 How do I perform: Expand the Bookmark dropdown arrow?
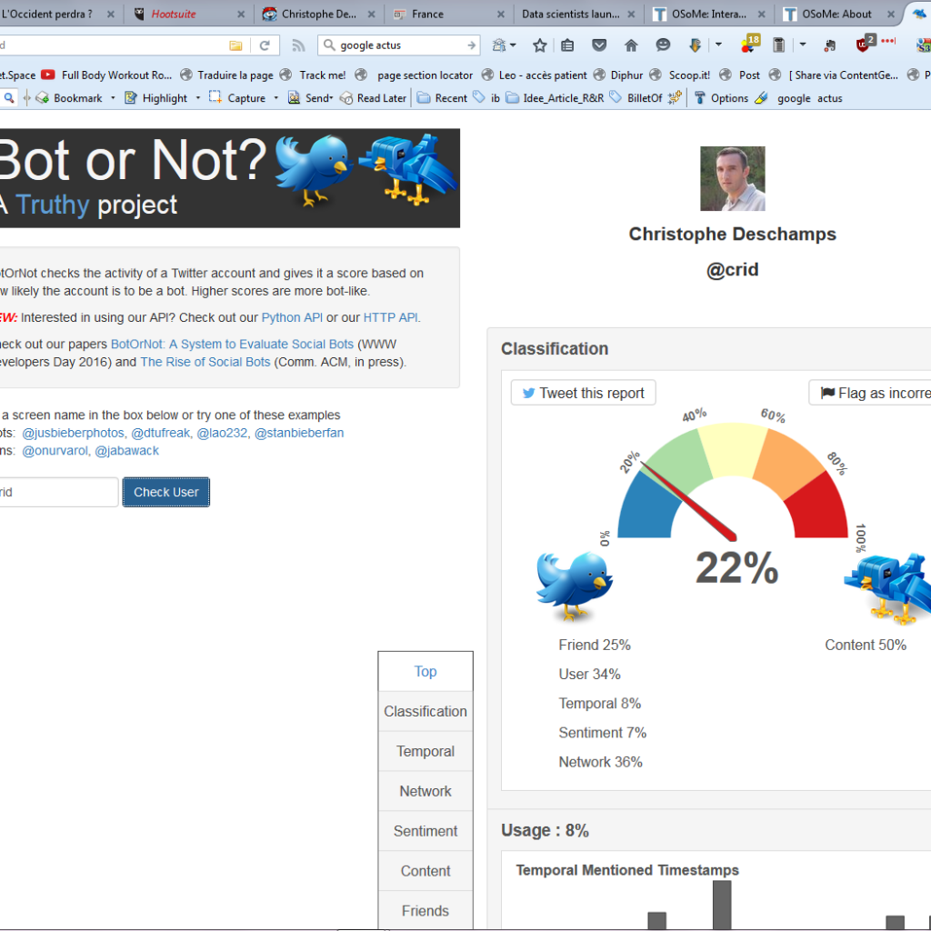(113, 98)
